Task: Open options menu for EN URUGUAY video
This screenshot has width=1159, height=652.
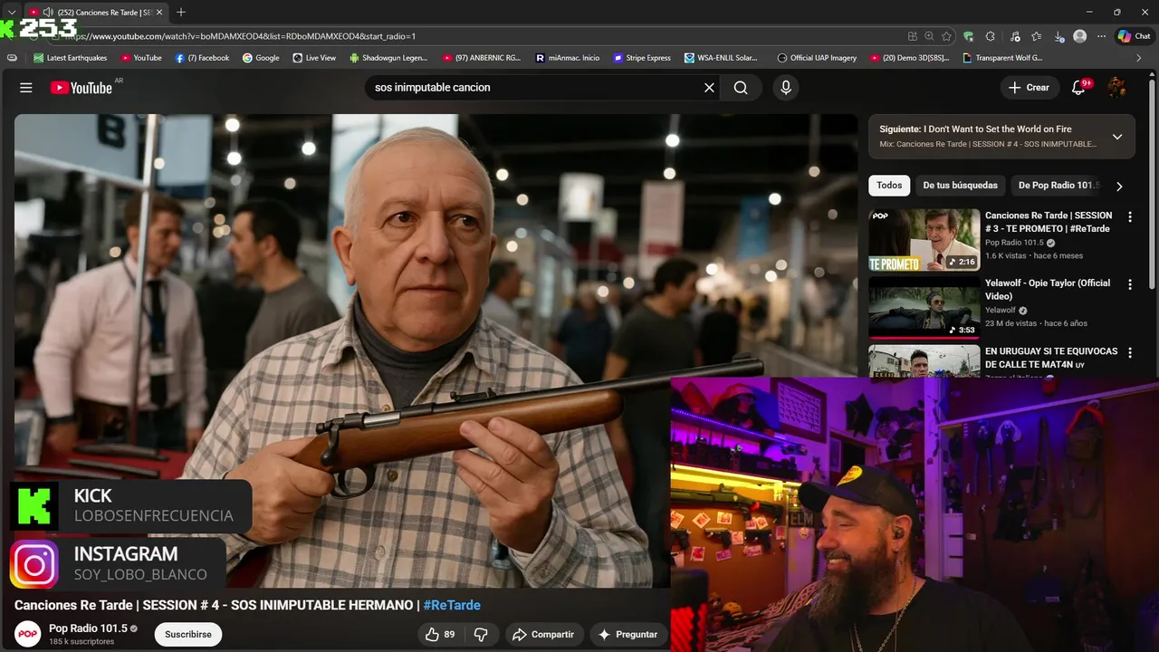Action: [x=1129, y=352]
